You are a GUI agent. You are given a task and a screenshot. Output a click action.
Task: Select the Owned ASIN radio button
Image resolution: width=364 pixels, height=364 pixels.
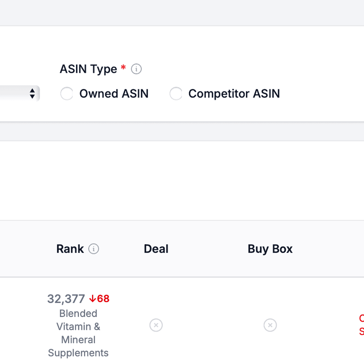67,94
